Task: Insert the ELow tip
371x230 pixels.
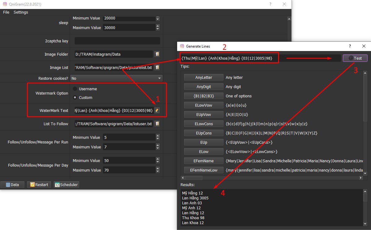Action: (203, 151)
